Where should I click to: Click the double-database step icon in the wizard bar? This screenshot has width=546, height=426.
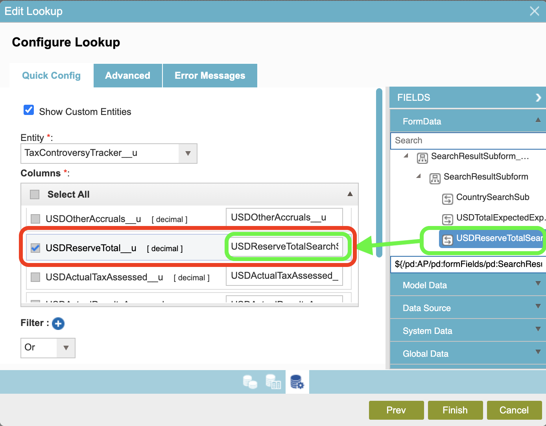point(250,382)
